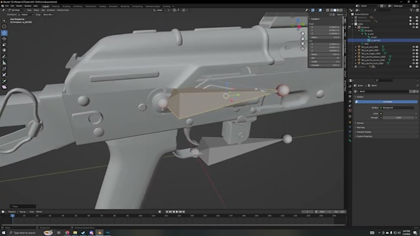This screenshot has height=236, width=420.
Task: Open the timeline Keying popover
Action: coord(23,212)
